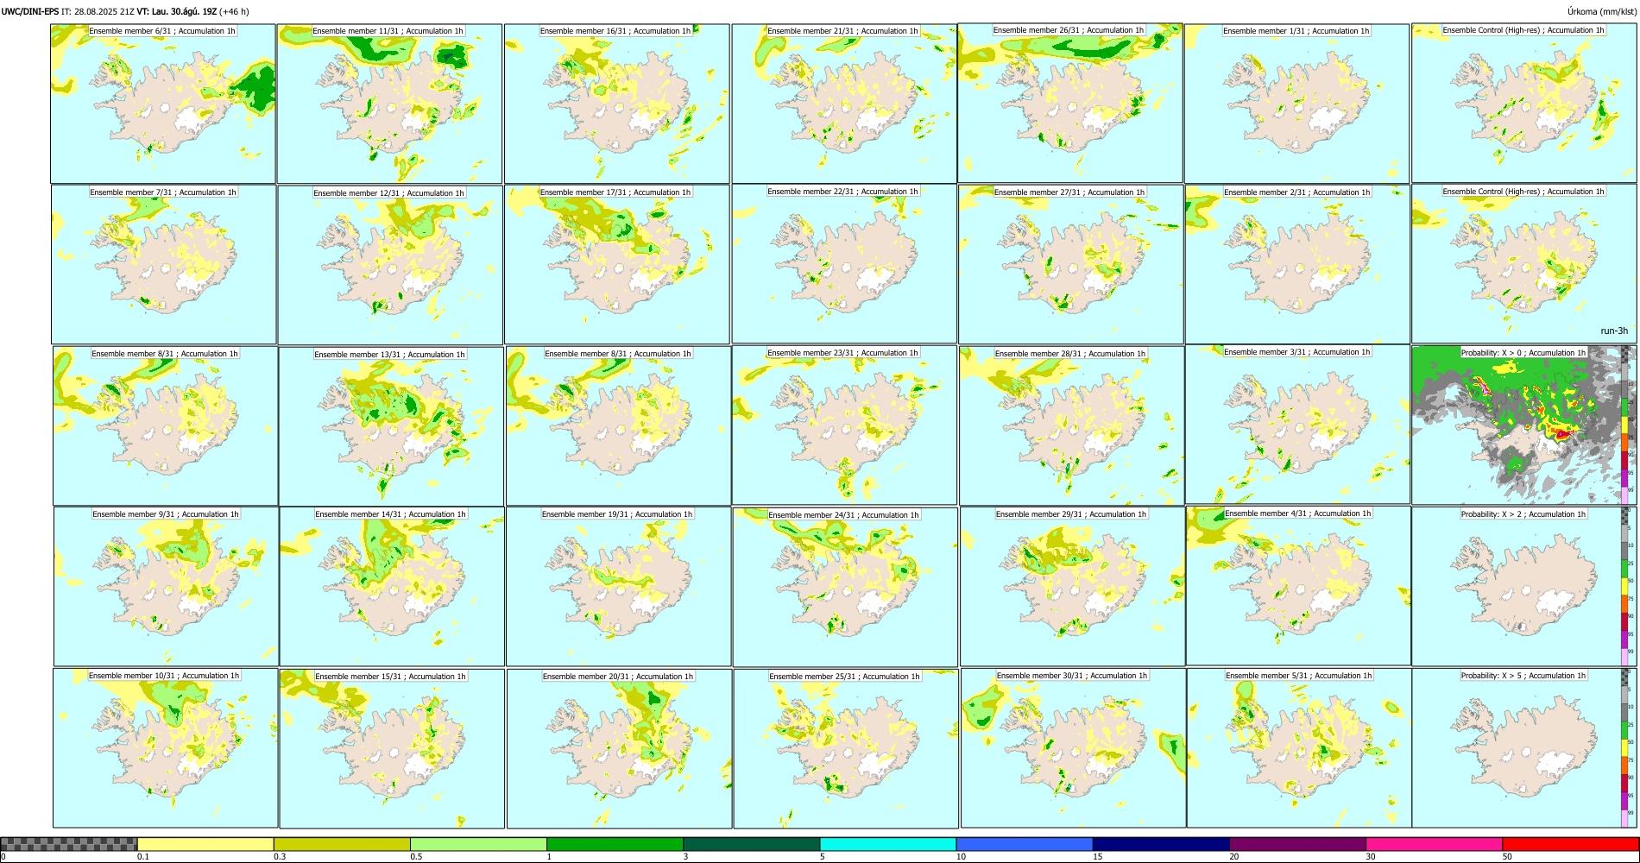Click the 'Ensemble member 4/31 ; Accumulation 1h' label
This screenshot has width=1640, height=863.
1297,513
